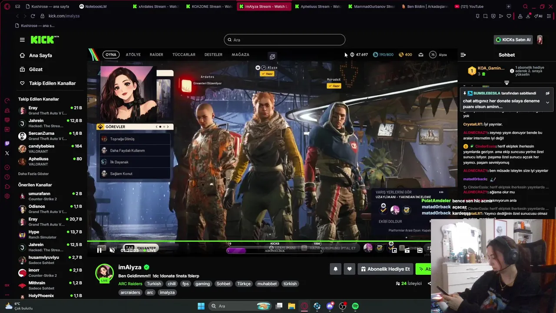The image size is (556, 313).
Task: Expand the gift leaderboard chevron
Action: pos(506,83)
